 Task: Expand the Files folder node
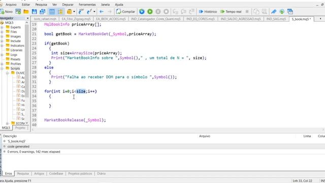2,32
